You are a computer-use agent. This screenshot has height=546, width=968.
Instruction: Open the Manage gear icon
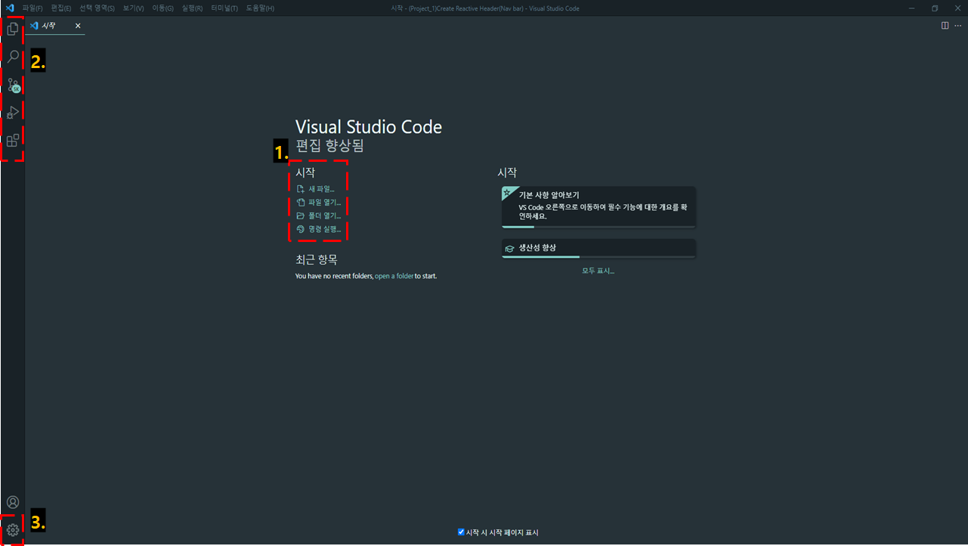13,530
